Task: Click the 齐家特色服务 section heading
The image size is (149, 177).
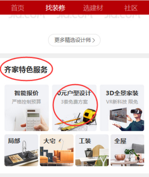Action: (x=26, y=69)
